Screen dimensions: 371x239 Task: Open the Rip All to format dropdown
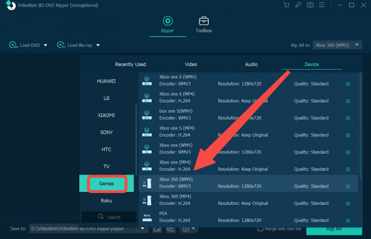[337, 45]
